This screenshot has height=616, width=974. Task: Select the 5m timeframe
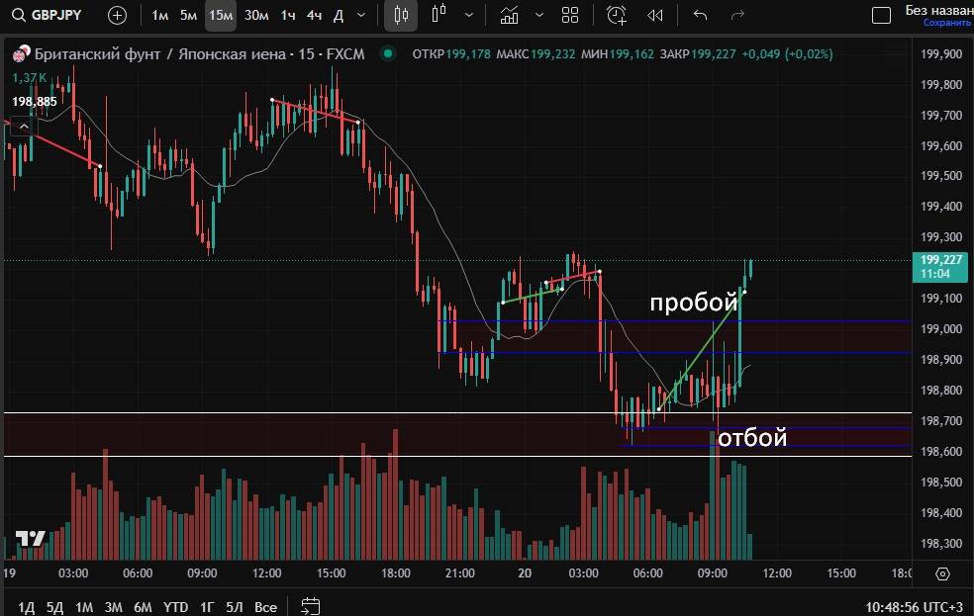188,15
